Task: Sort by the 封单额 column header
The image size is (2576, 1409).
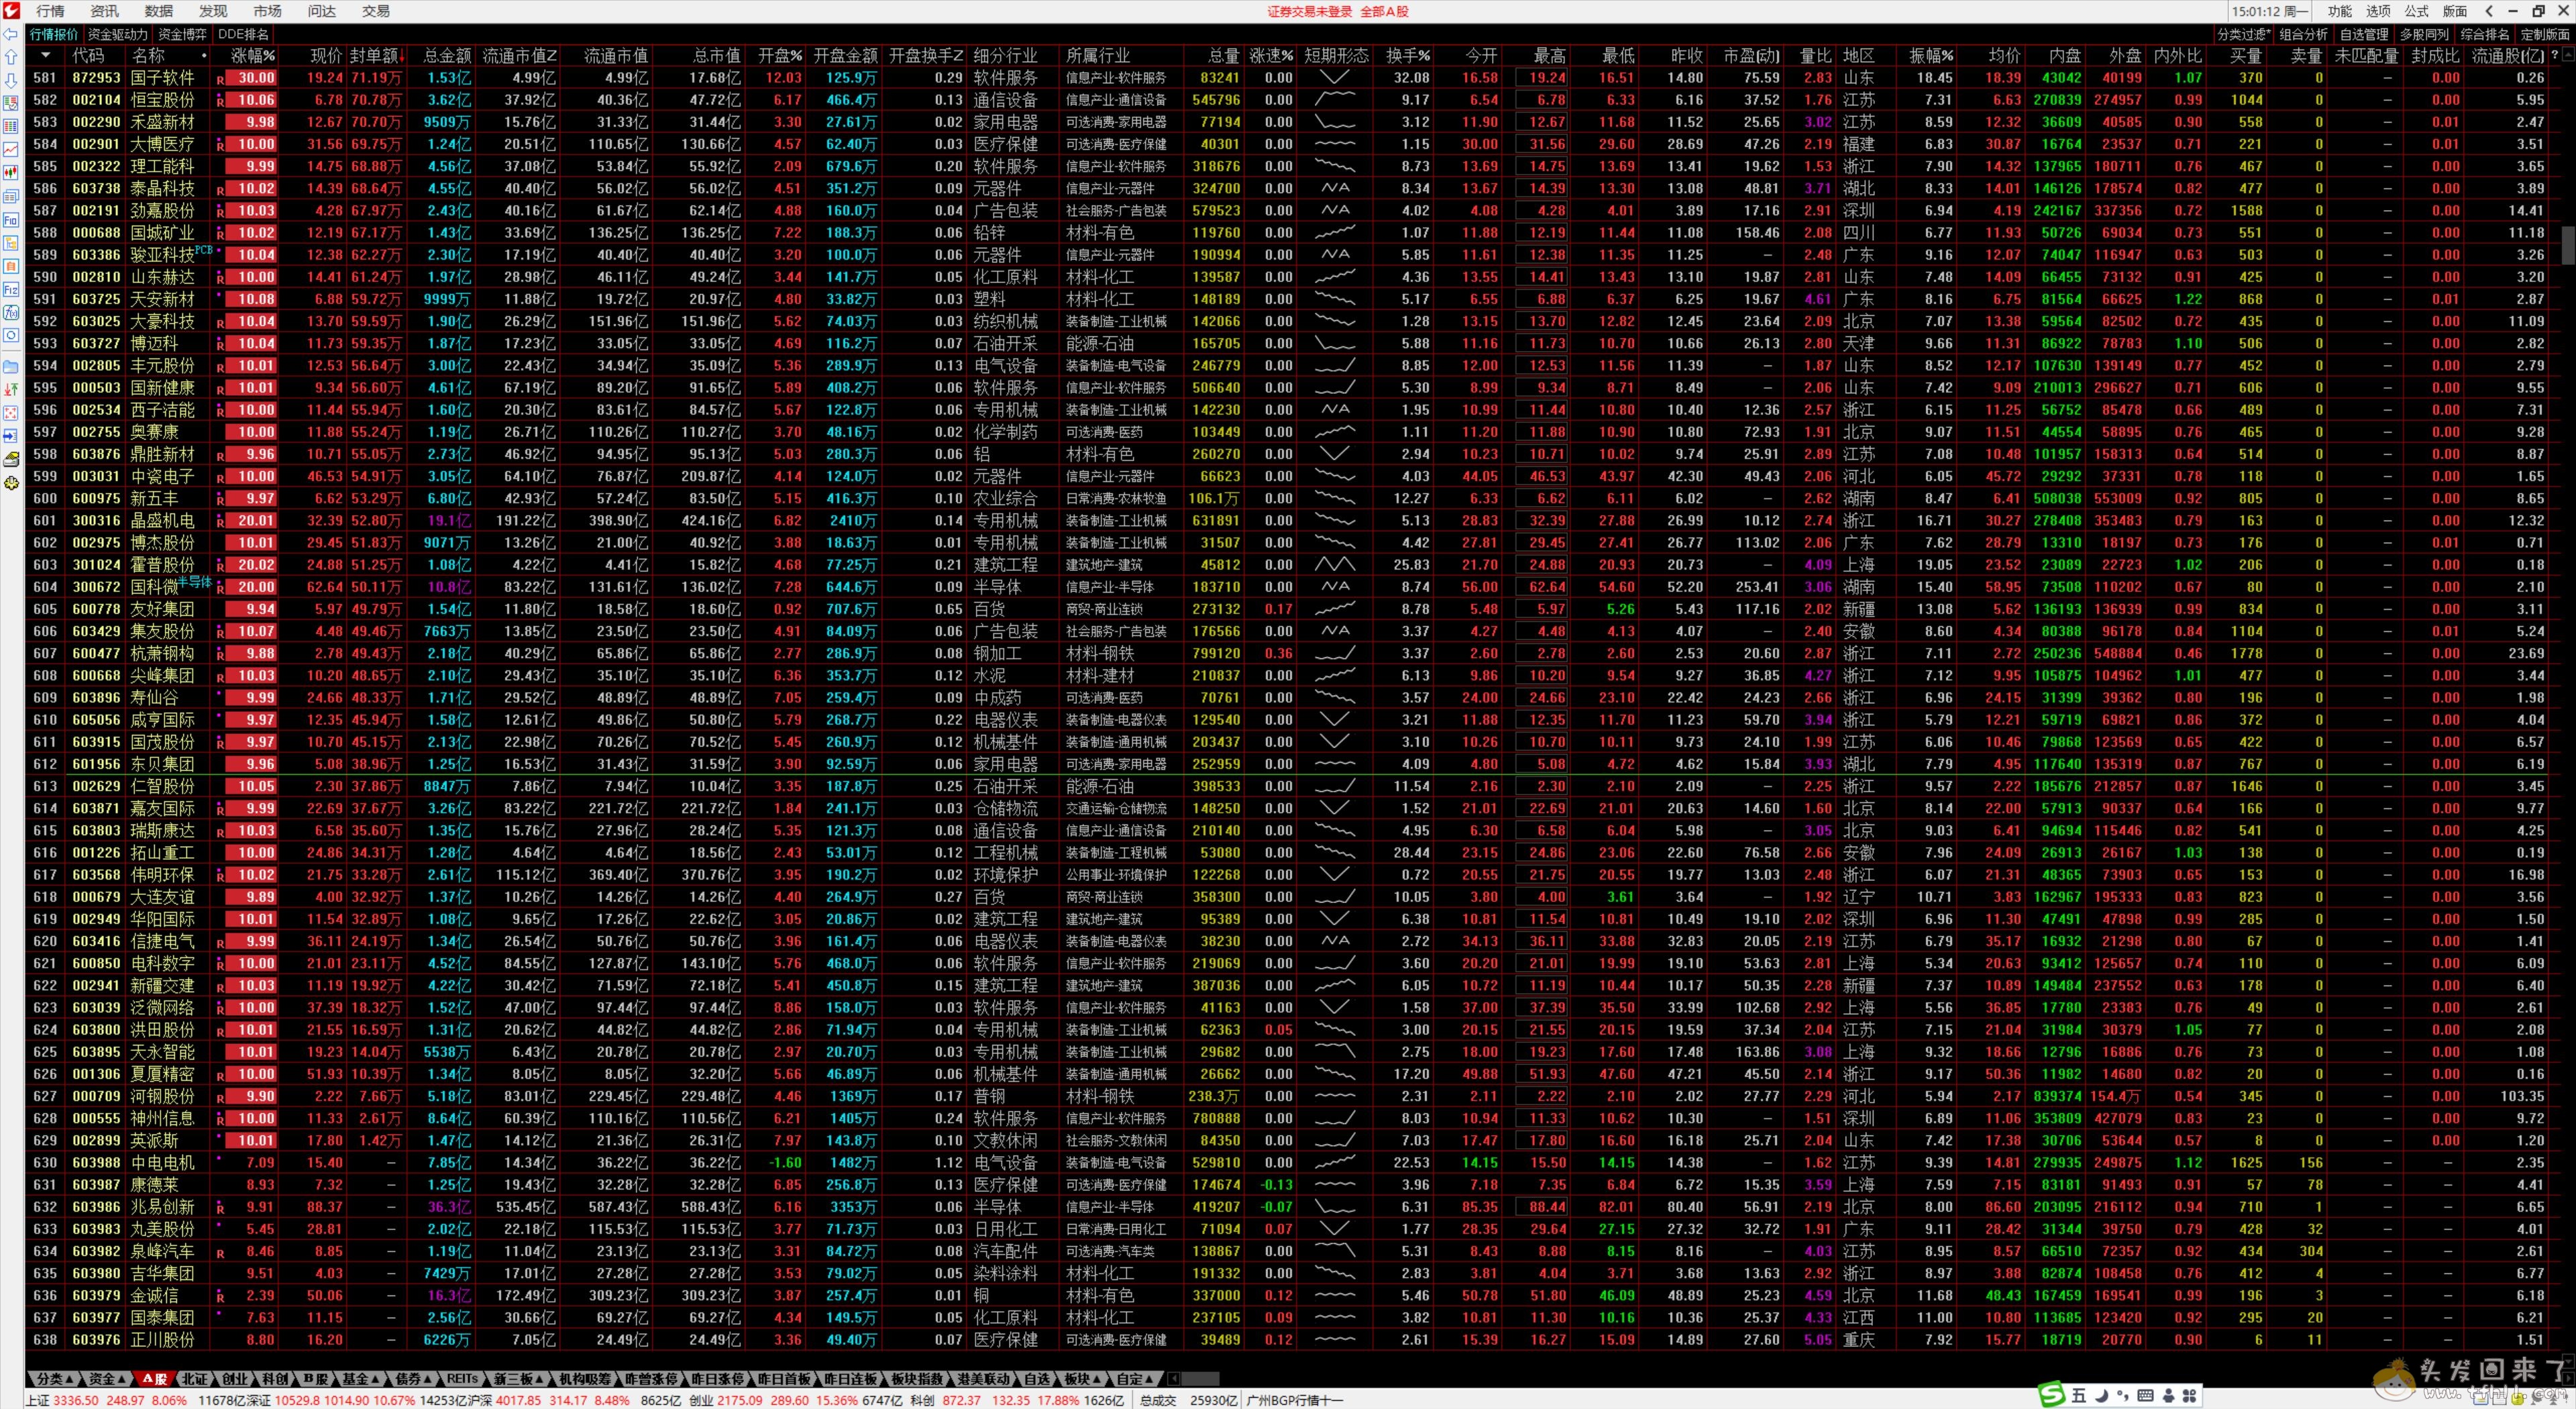Action: (375, 56)
